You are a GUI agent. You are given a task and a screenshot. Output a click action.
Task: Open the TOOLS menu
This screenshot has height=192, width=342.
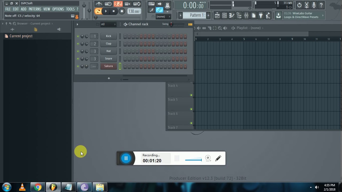coord(70,9)
